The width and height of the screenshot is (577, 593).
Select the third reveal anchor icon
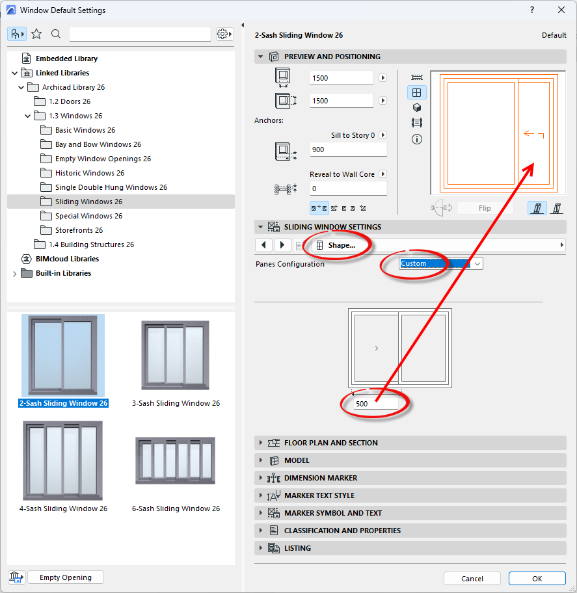[349, 208]
